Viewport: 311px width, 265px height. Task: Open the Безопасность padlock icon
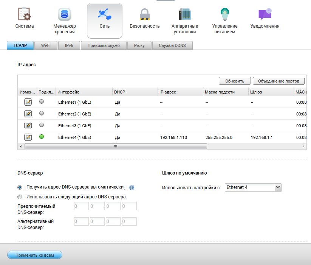(x=144, y=14)
